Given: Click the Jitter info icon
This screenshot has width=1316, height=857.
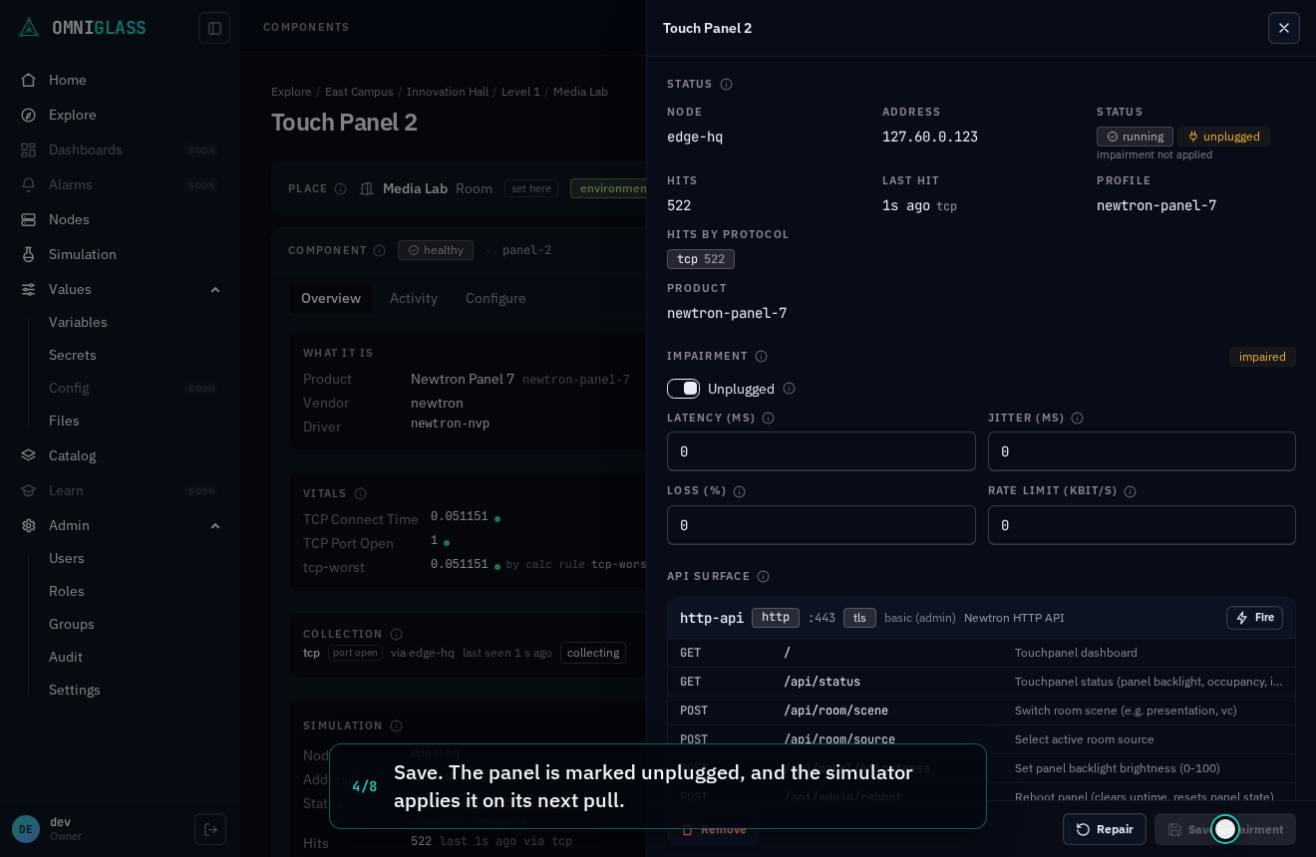Looking at the screenshot, I should pos(1077,419).
